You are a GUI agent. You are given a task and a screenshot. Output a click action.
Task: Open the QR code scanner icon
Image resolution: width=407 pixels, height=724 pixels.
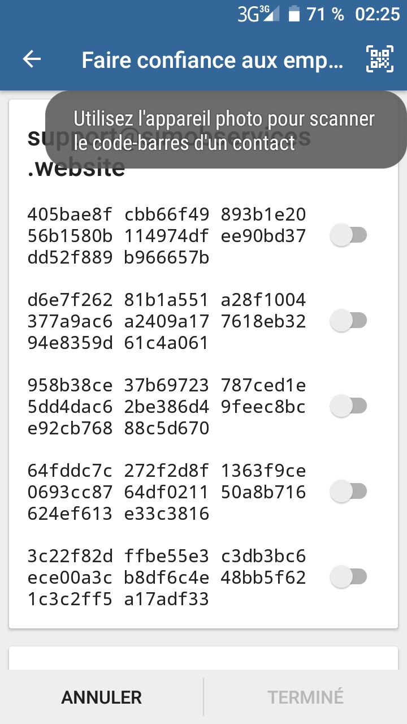click(x=379, y=59)
